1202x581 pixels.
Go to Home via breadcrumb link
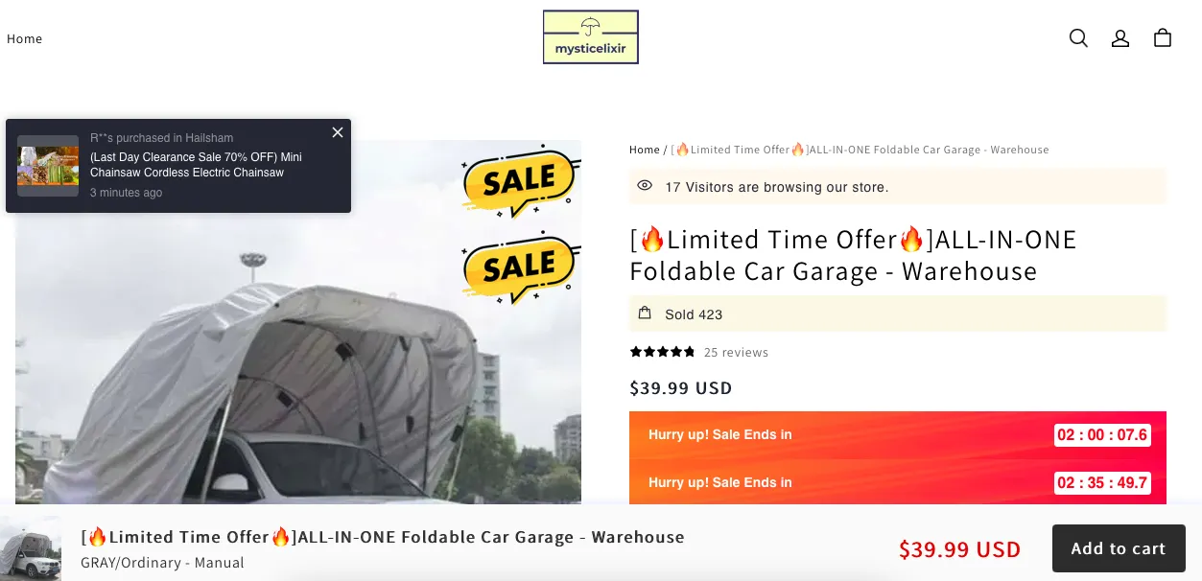[645, 150]
